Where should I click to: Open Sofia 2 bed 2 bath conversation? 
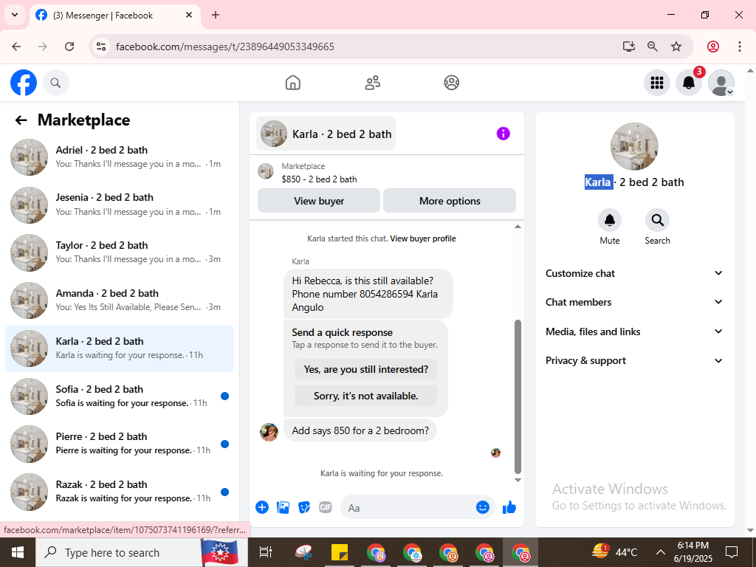coord(120,396)
